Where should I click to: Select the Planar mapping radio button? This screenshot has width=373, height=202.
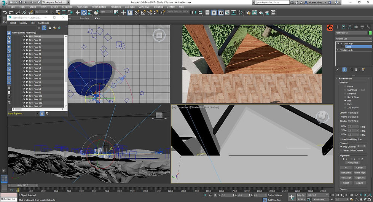(x=345, y=86)
